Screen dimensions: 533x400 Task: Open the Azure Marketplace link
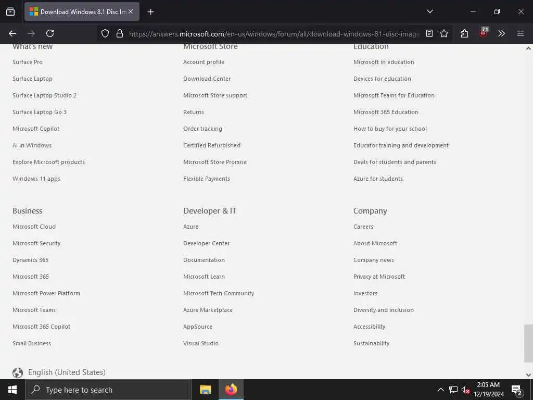[x=208, y=310]
